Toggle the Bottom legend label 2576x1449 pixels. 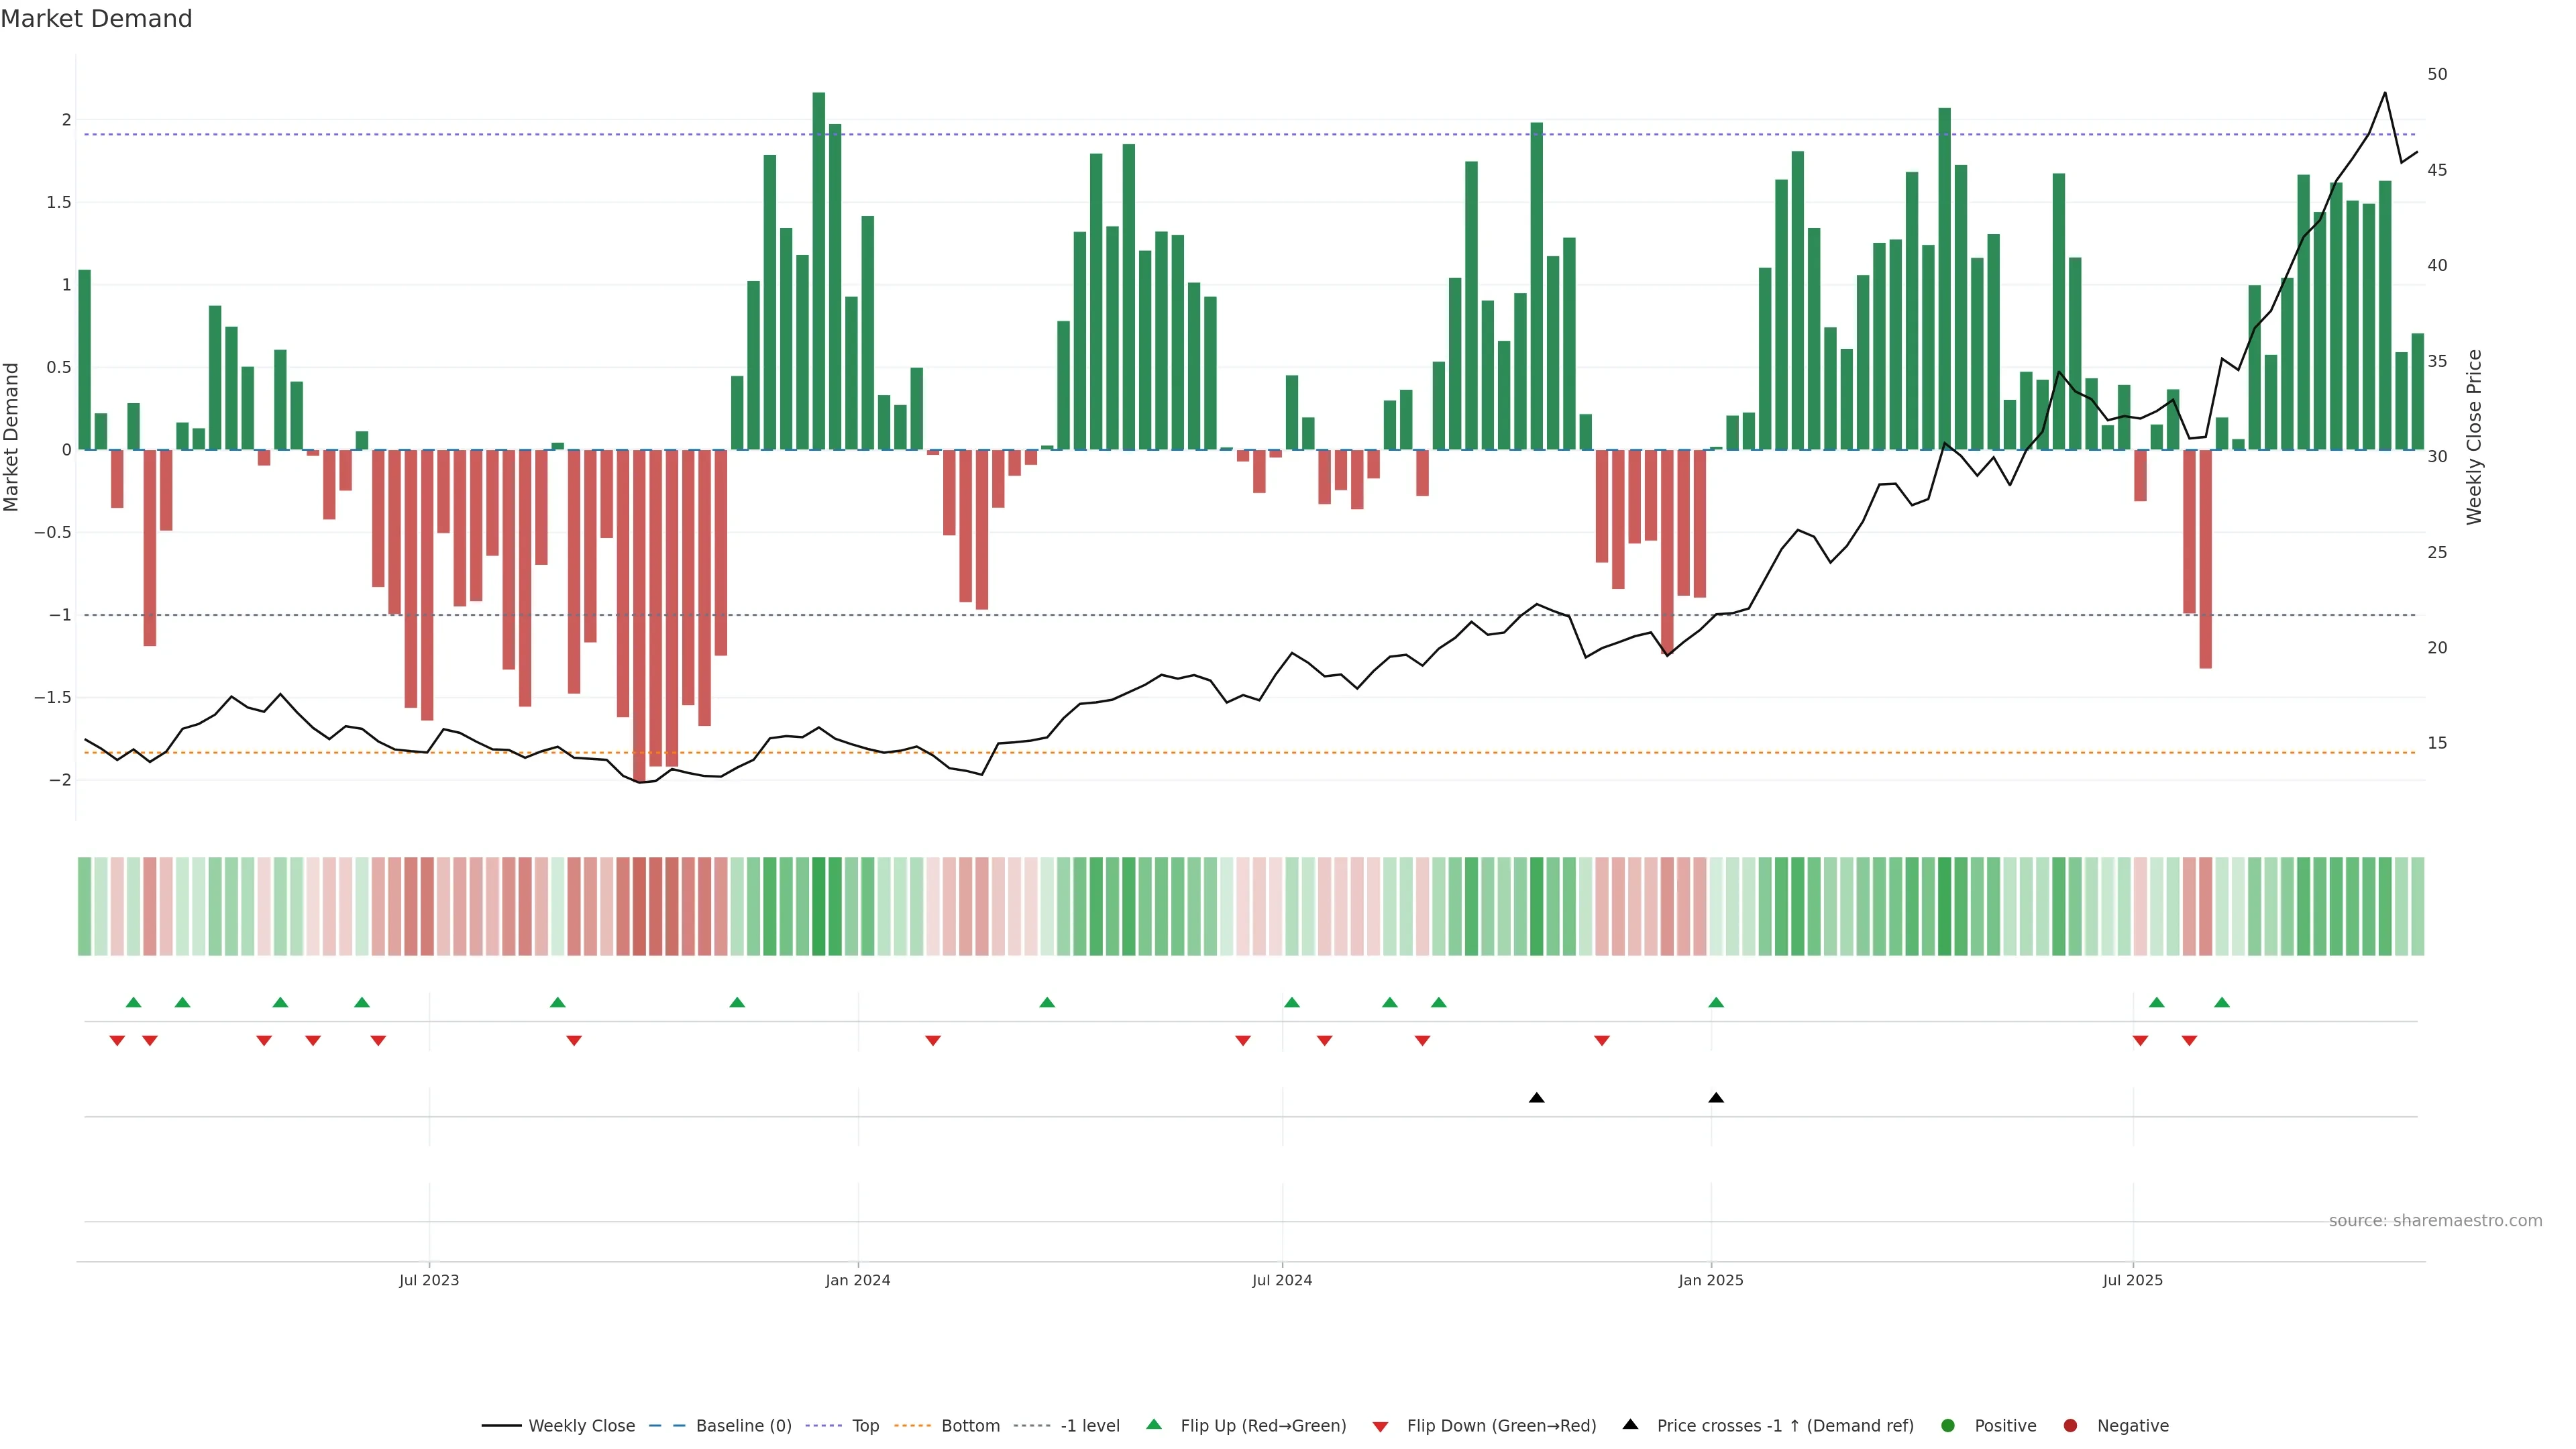[x=970, y=1426]
